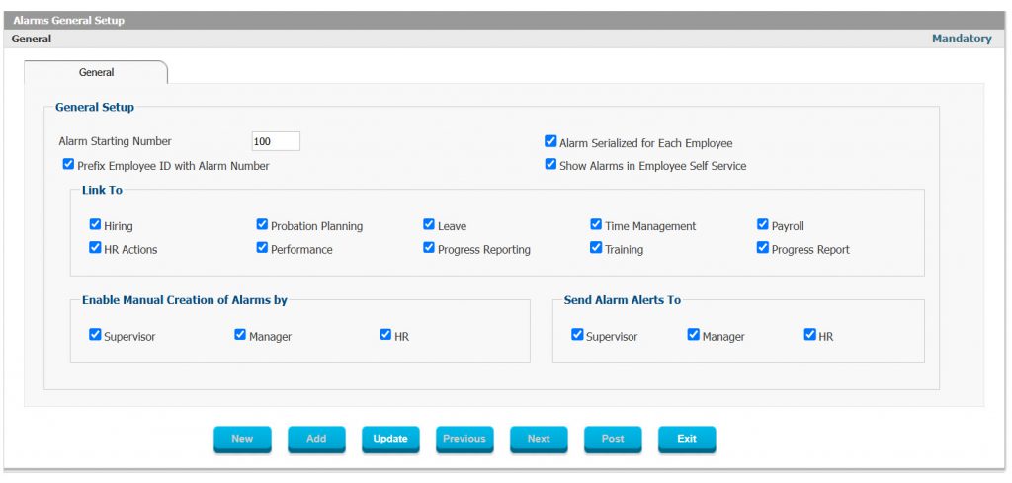Viewport: 1012px width, 483px height.
Task: Uncheck Alarm Serialized for Each Employee
Action: click(x=550, y=141)
